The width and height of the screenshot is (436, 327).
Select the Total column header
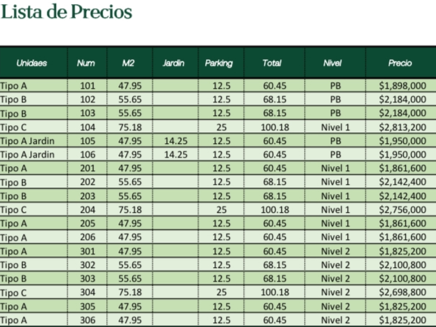click(x=271, y=63)
